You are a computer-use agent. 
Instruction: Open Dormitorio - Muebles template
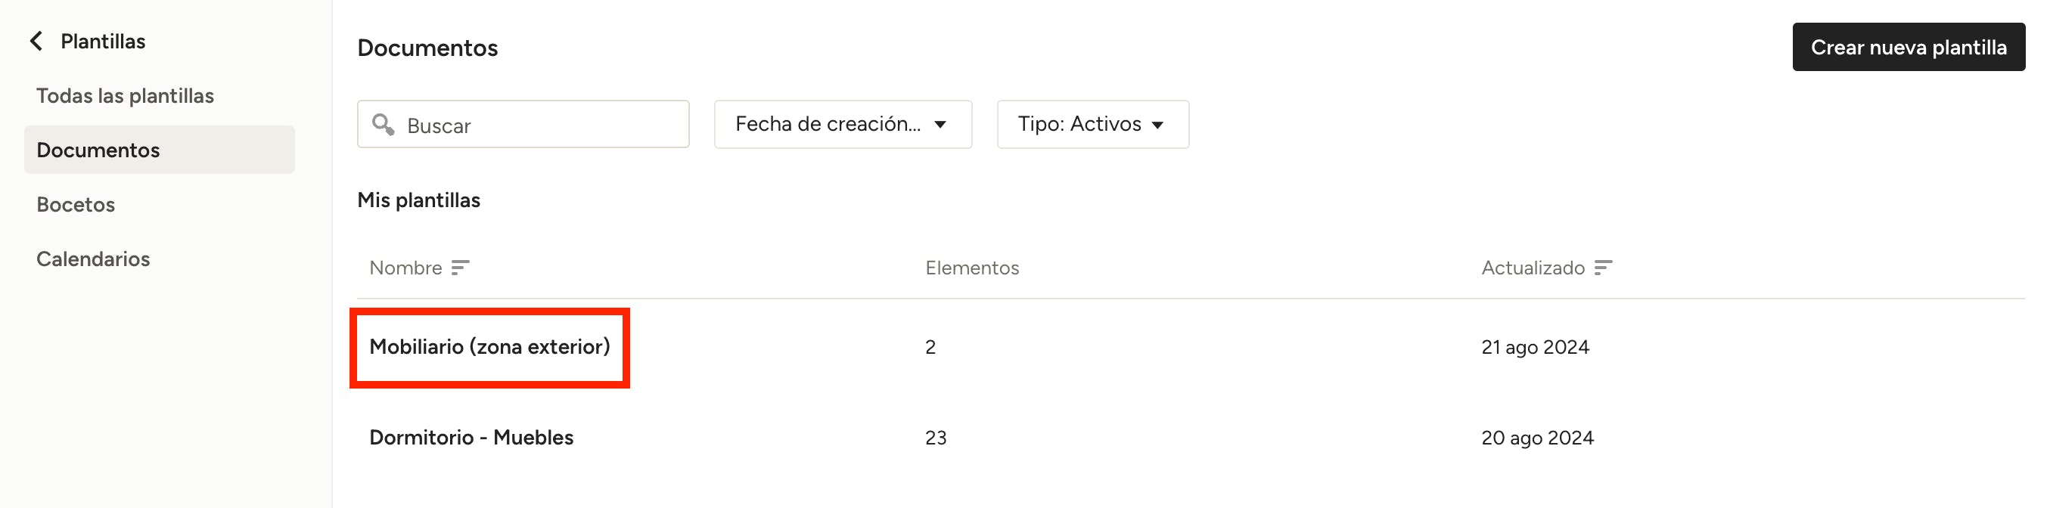[471, 437]
